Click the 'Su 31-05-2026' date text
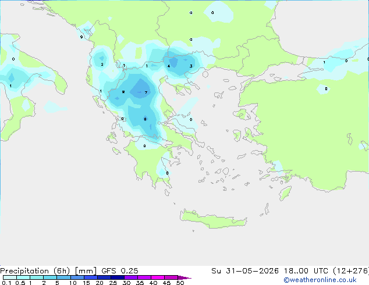 coord(245,271)
